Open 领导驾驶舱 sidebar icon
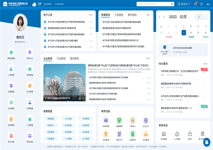 tap(11, 52)
